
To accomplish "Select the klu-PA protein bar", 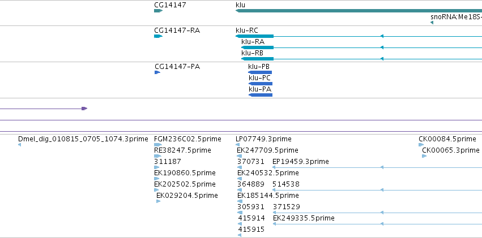I will (x=261, y=95).
